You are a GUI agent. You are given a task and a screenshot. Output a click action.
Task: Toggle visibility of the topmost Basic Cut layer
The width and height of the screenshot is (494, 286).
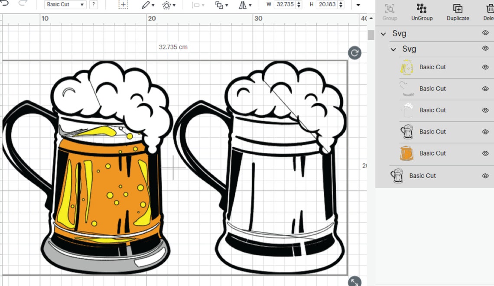tap(485, 67)
